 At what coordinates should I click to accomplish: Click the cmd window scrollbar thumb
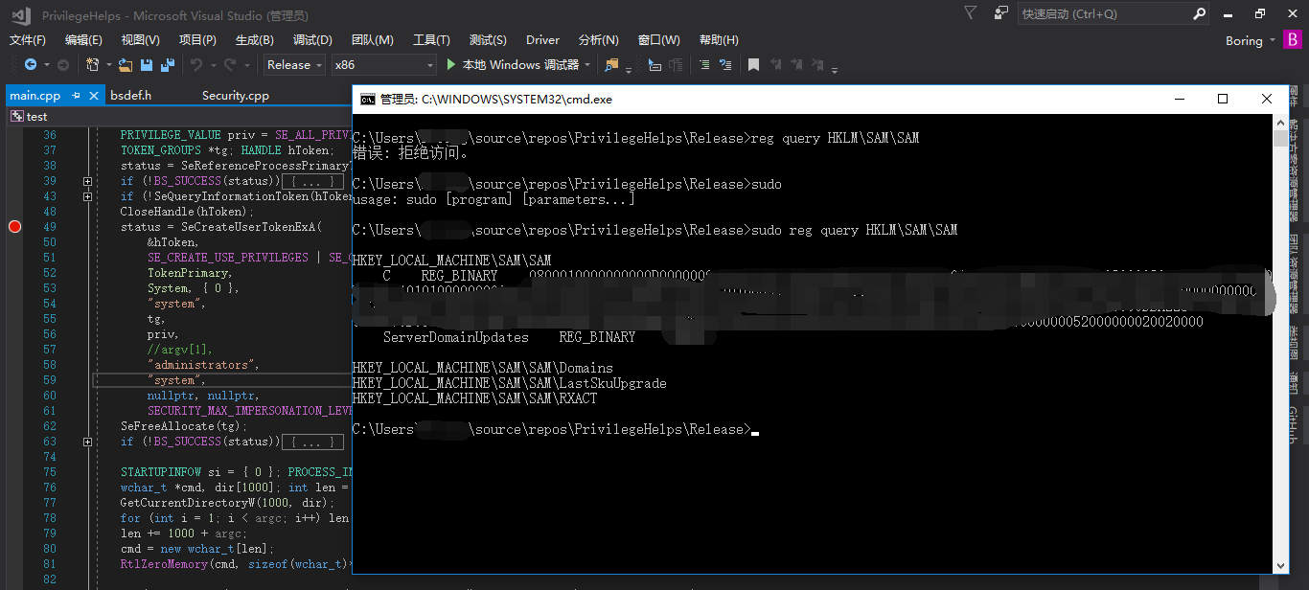click(1281, 138)
